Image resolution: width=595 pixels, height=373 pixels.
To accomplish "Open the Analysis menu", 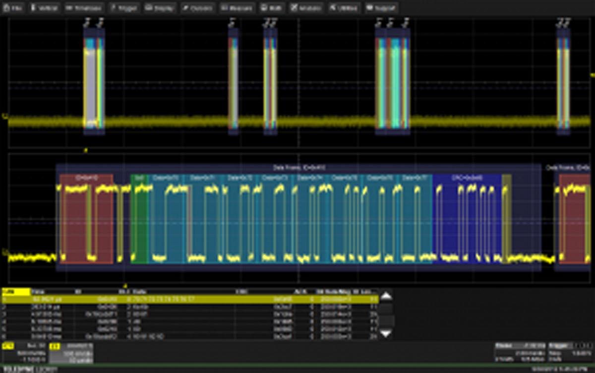I will tap(306, 8).
